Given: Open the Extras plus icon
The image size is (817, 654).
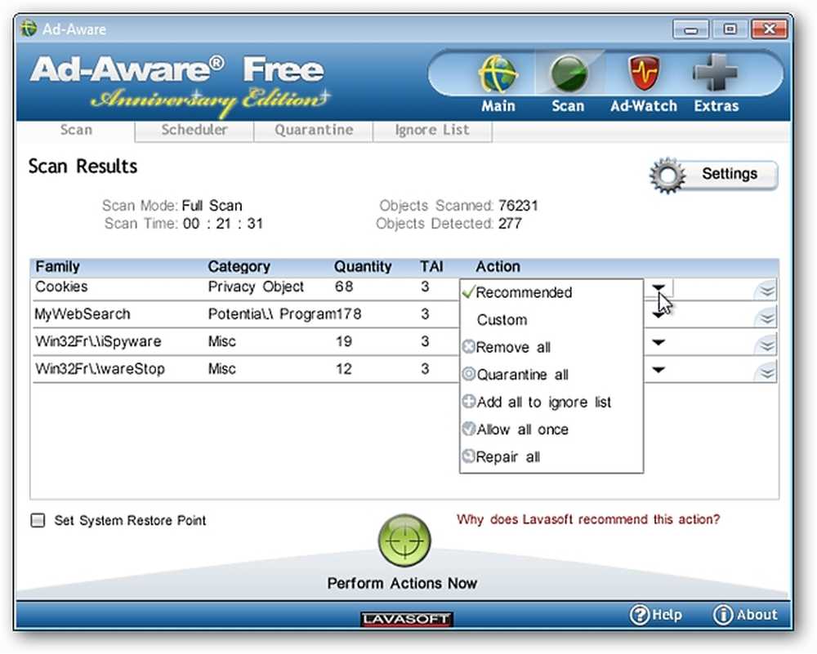Looking at the screenshot, I should click(716, 73).
